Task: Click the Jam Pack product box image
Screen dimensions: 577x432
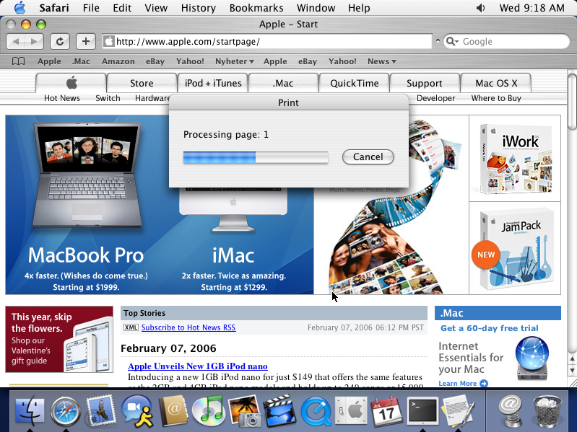Action: [x=515, y=248]
